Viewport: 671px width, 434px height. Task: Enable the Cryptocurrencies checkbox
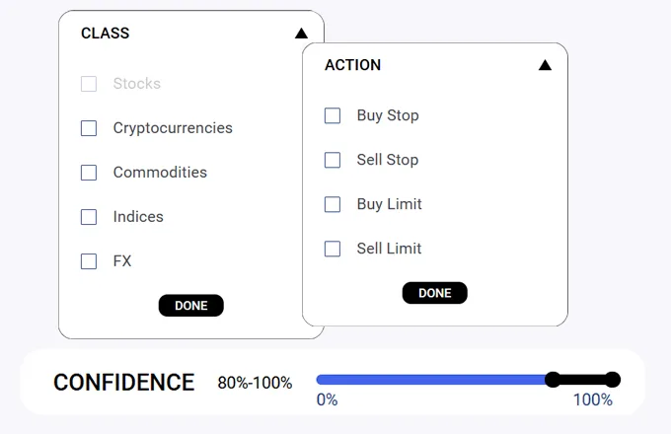point(89,128)
